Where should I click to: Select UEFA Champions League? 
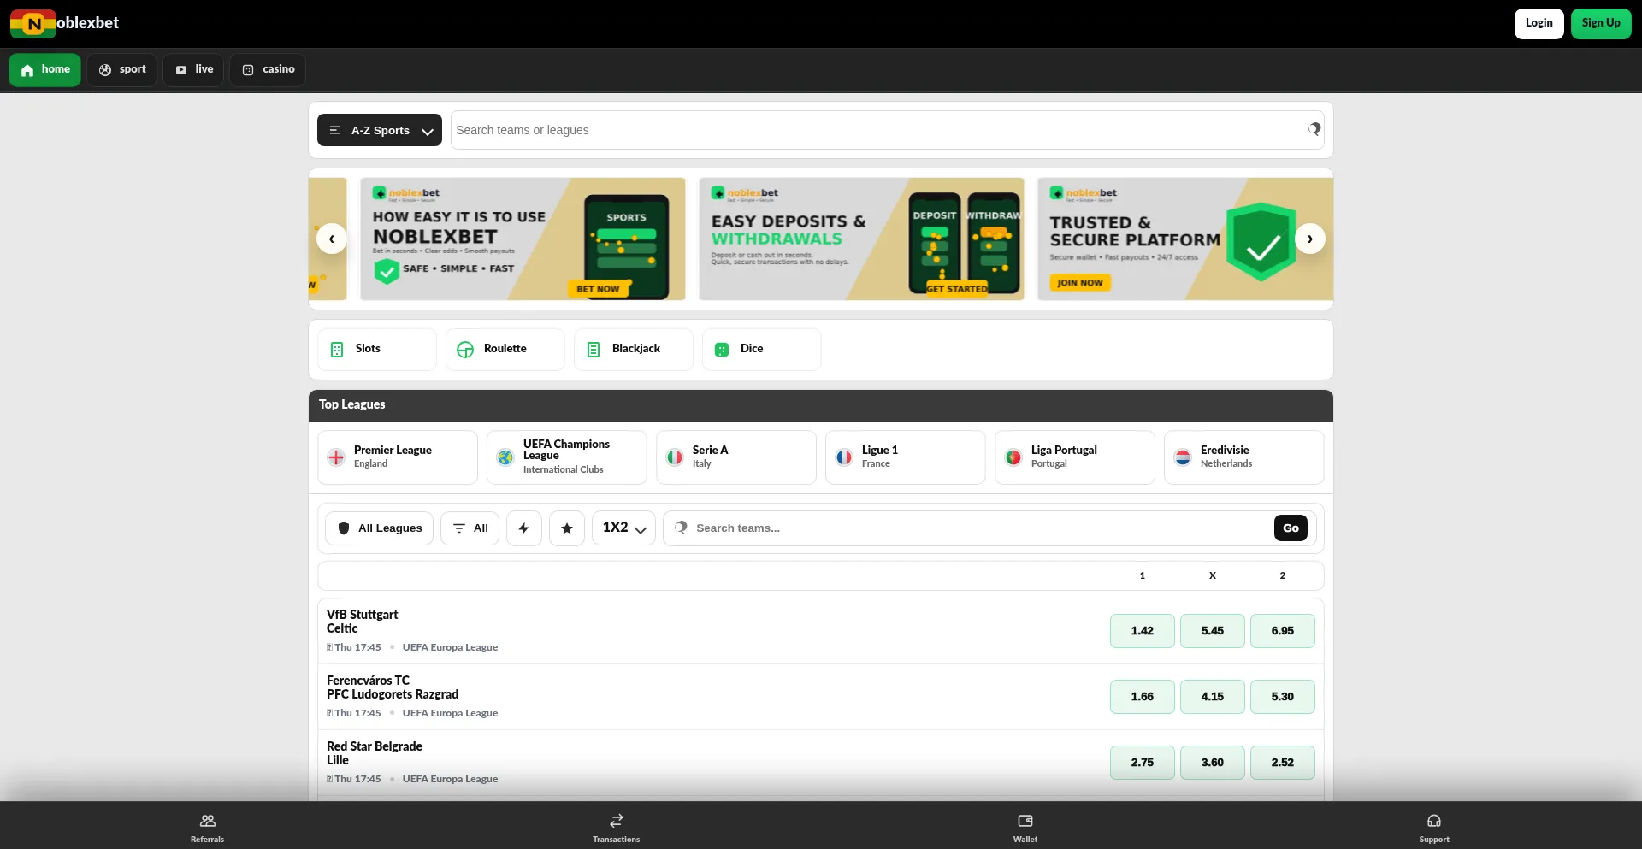567,457
